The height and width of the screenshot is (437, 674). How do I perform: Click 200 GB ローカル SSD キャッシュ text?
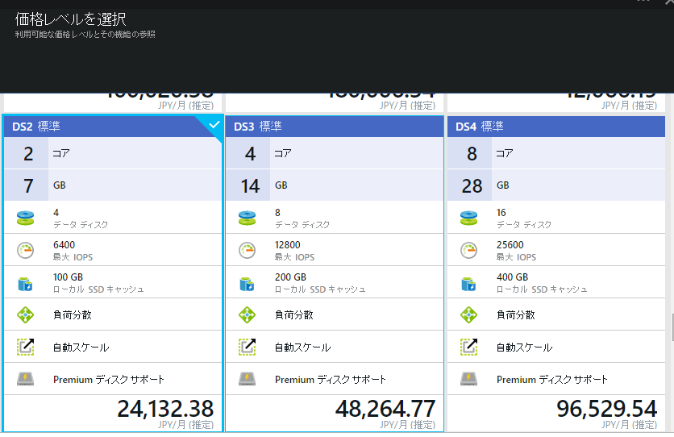320,283
